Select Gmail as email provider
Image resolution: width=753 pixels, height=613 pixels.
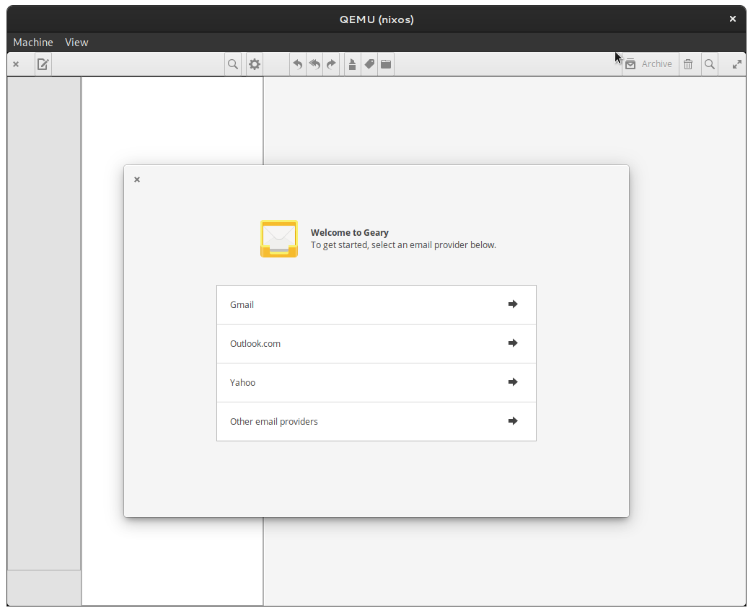click(x=376, y=305)
